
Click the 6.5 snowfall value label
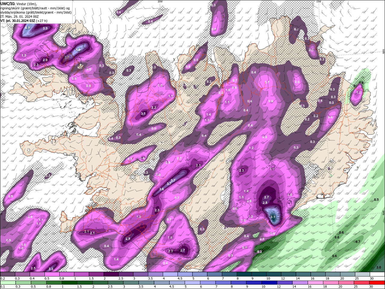(27, 28)
